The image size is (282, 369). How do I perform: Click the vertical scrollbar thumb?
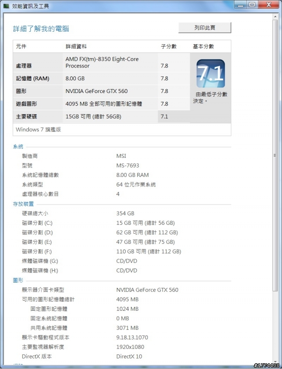coord(275,155)
